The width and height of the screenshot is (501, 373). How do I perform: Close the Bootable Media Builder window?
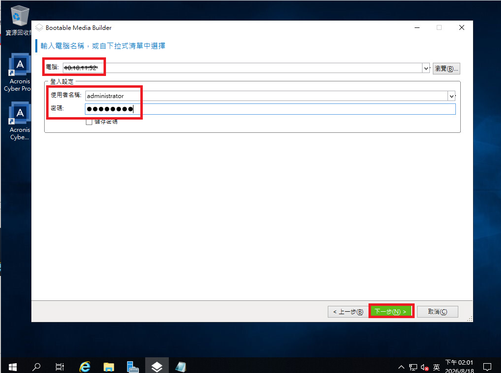coord(461,28)
